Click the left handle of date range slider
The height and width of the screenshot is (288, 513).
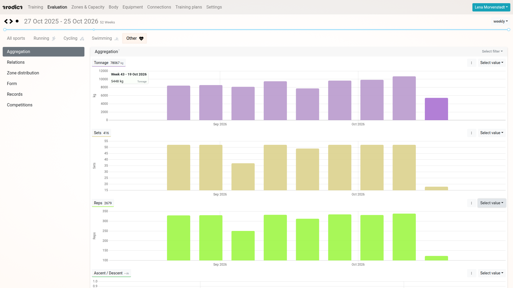[5, 30]
